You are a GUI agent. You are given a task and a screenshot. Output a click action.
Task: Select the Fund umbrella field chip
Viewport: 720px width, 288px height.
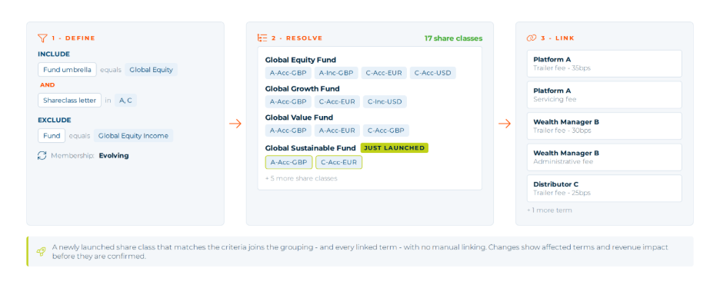tap(67, 70)
